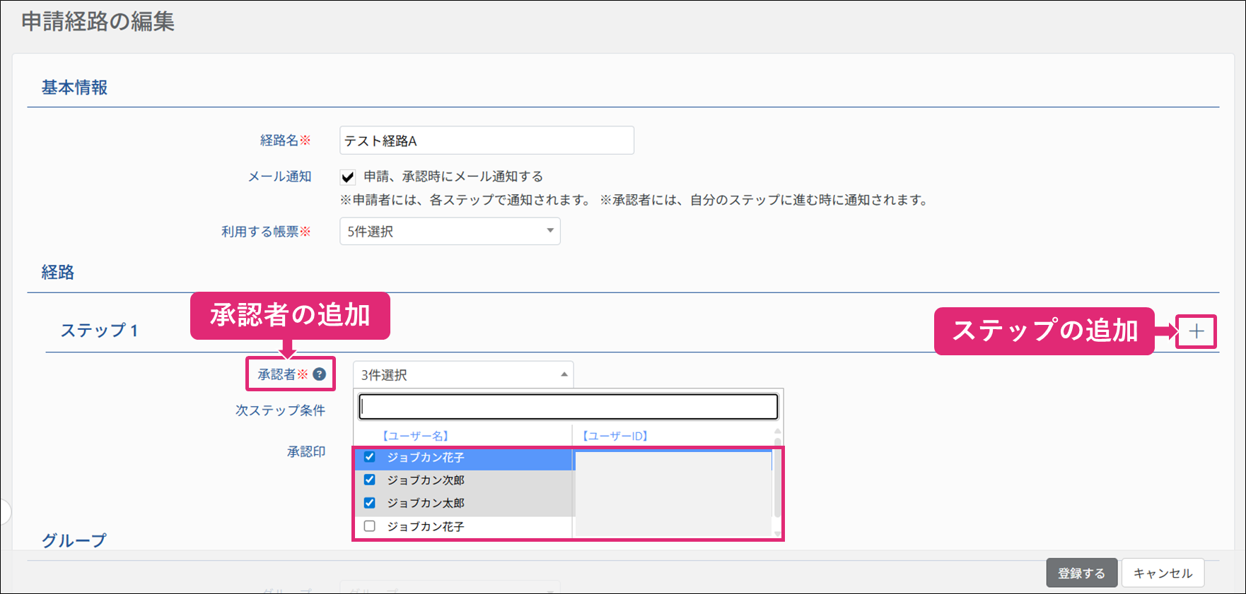Click the user list scrollbar up arrow
The width and height of the screenshot is (1246, 594).
coord(777,431)
